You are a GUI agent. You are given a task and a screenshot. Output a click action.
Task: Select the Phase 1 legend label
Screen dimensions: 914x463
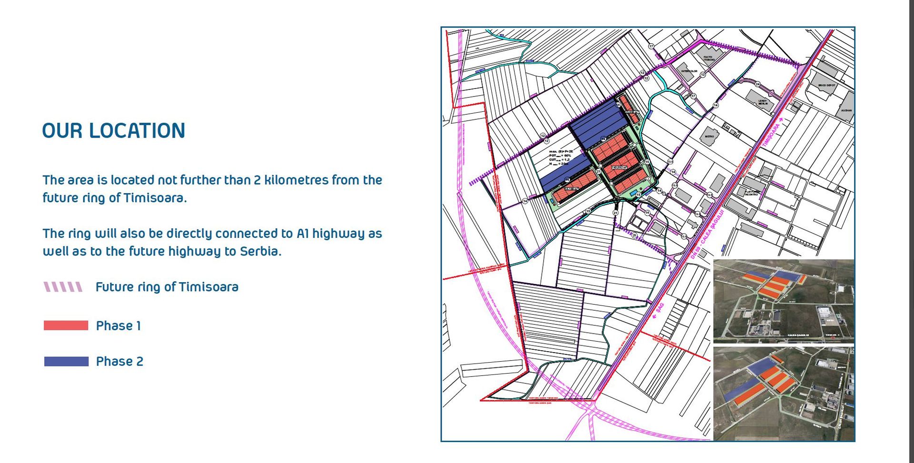118,326
